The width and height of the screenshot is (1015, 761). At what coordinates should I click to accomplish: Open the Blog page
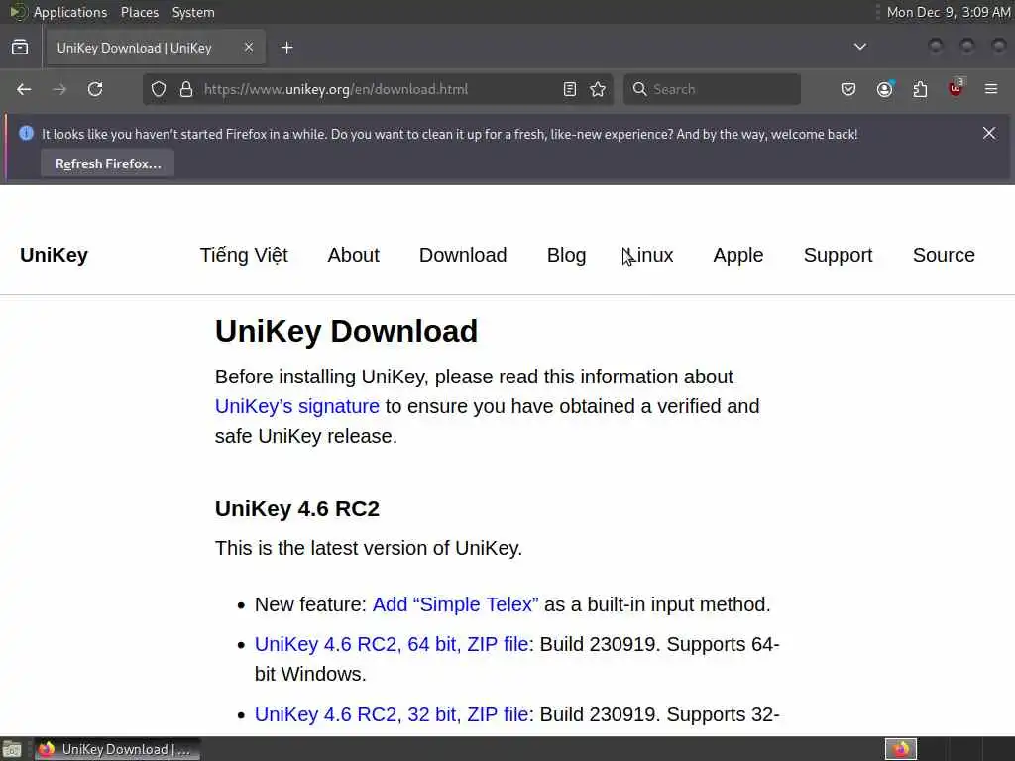point(566,255)
